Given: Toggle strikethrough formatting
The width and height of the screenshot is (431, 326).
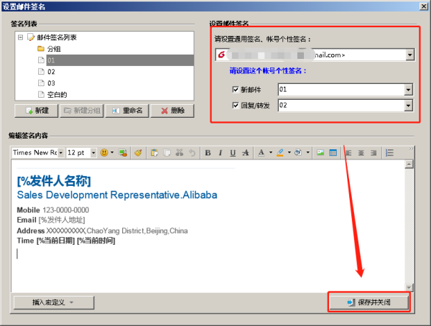Looking at the screenshot, I should tap(246, 152).
